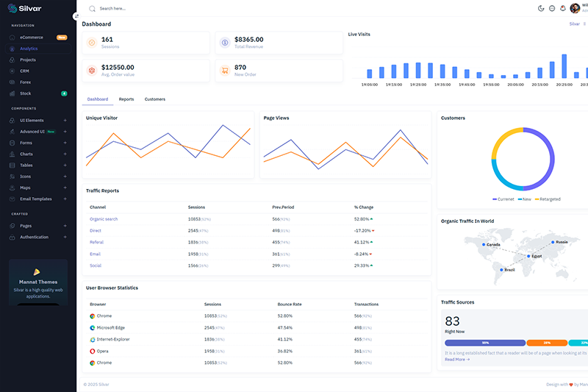Toggle Current legend in Customers chart
The width and height of the screenshot is (588, 392).
point(503,199)
